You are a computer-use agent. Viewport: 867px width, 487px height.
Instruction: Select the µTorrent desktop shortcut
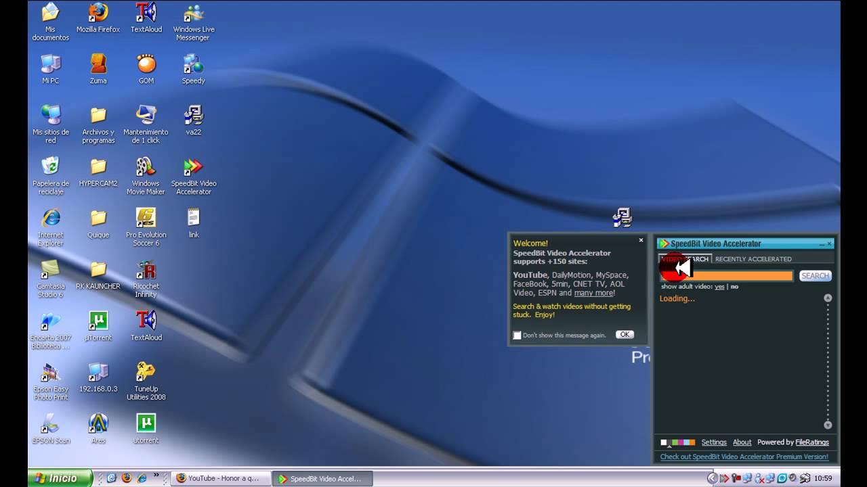point(98,326)
